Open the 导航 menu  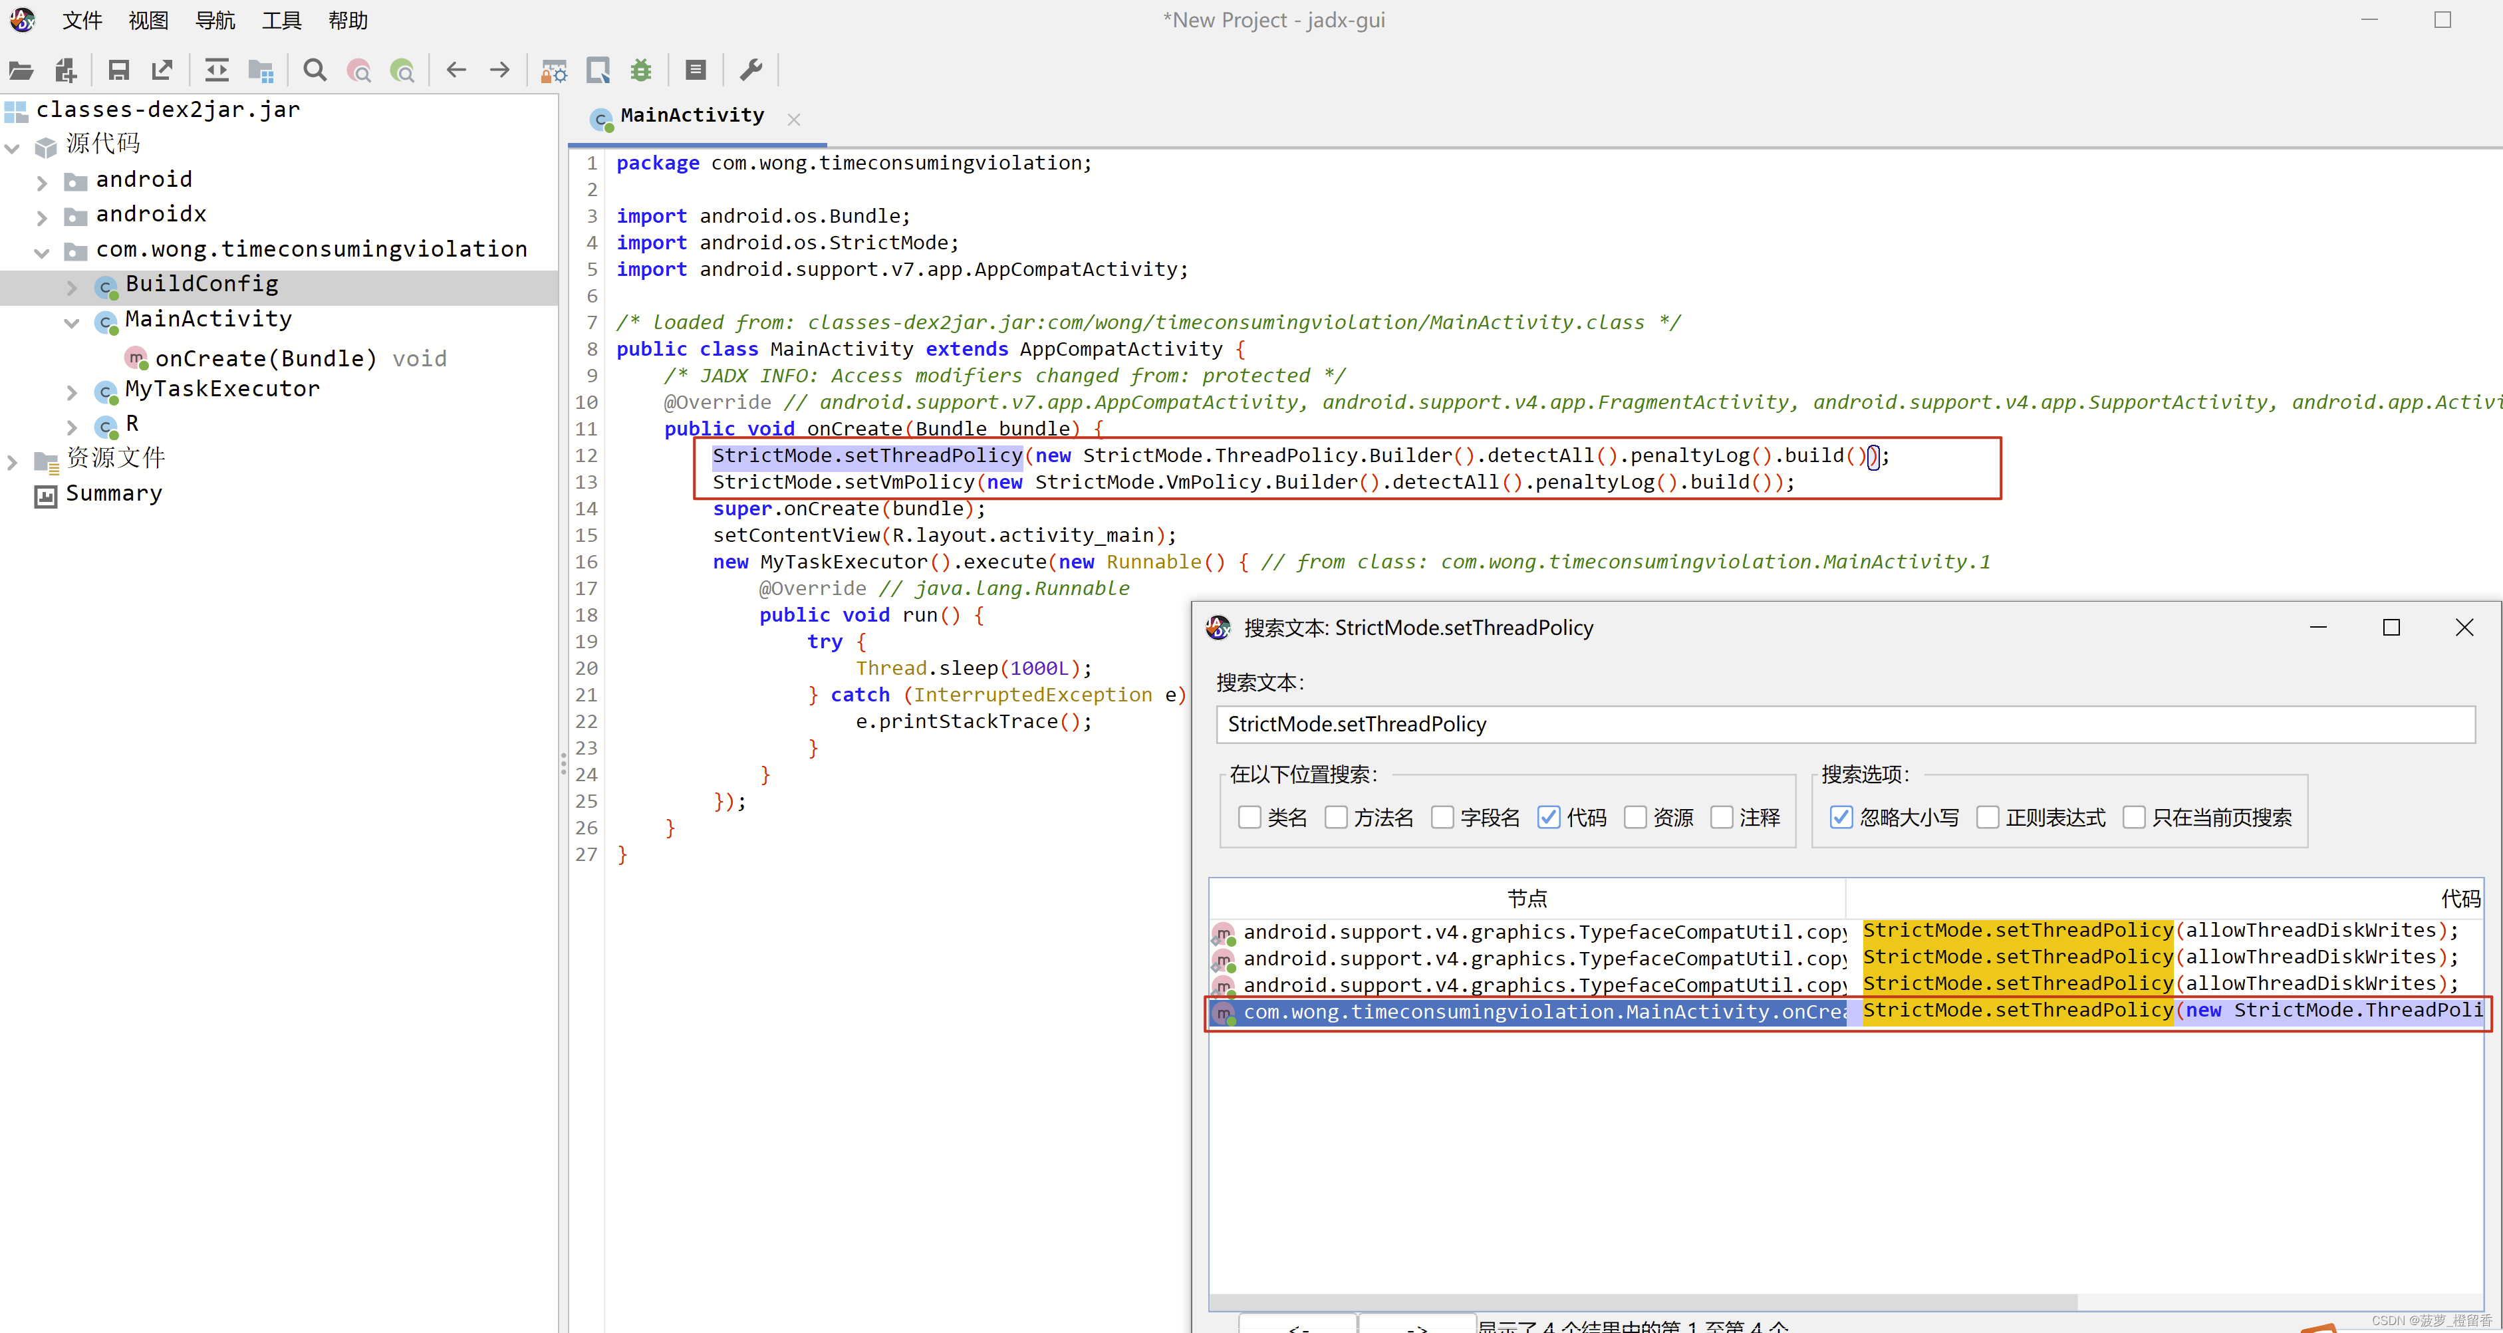(x=215, y=21)
